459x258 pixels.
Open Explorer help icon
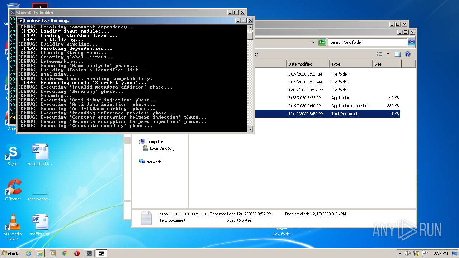click(407, 54)
